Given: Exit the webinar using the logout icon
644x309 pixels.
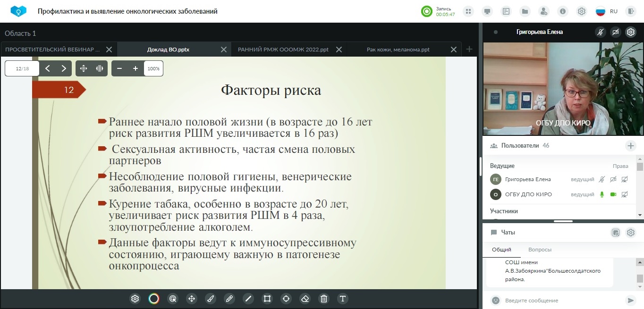Looking at the screenshot, I should pos(631,11).
